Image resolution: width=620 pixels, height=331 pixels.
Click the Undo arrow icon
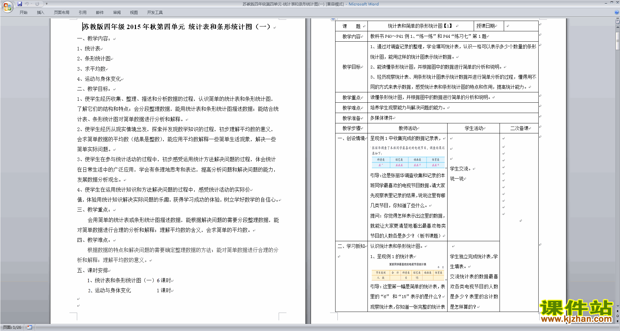point(26,4)
